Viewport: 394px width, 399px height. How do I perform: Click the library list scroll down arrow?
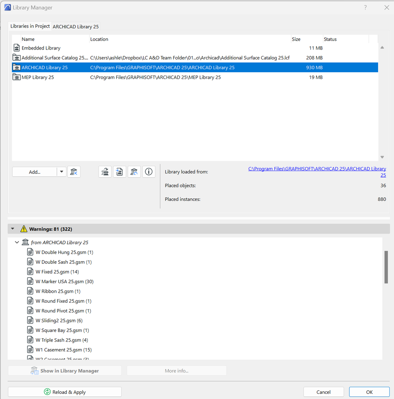click(382, 157)
